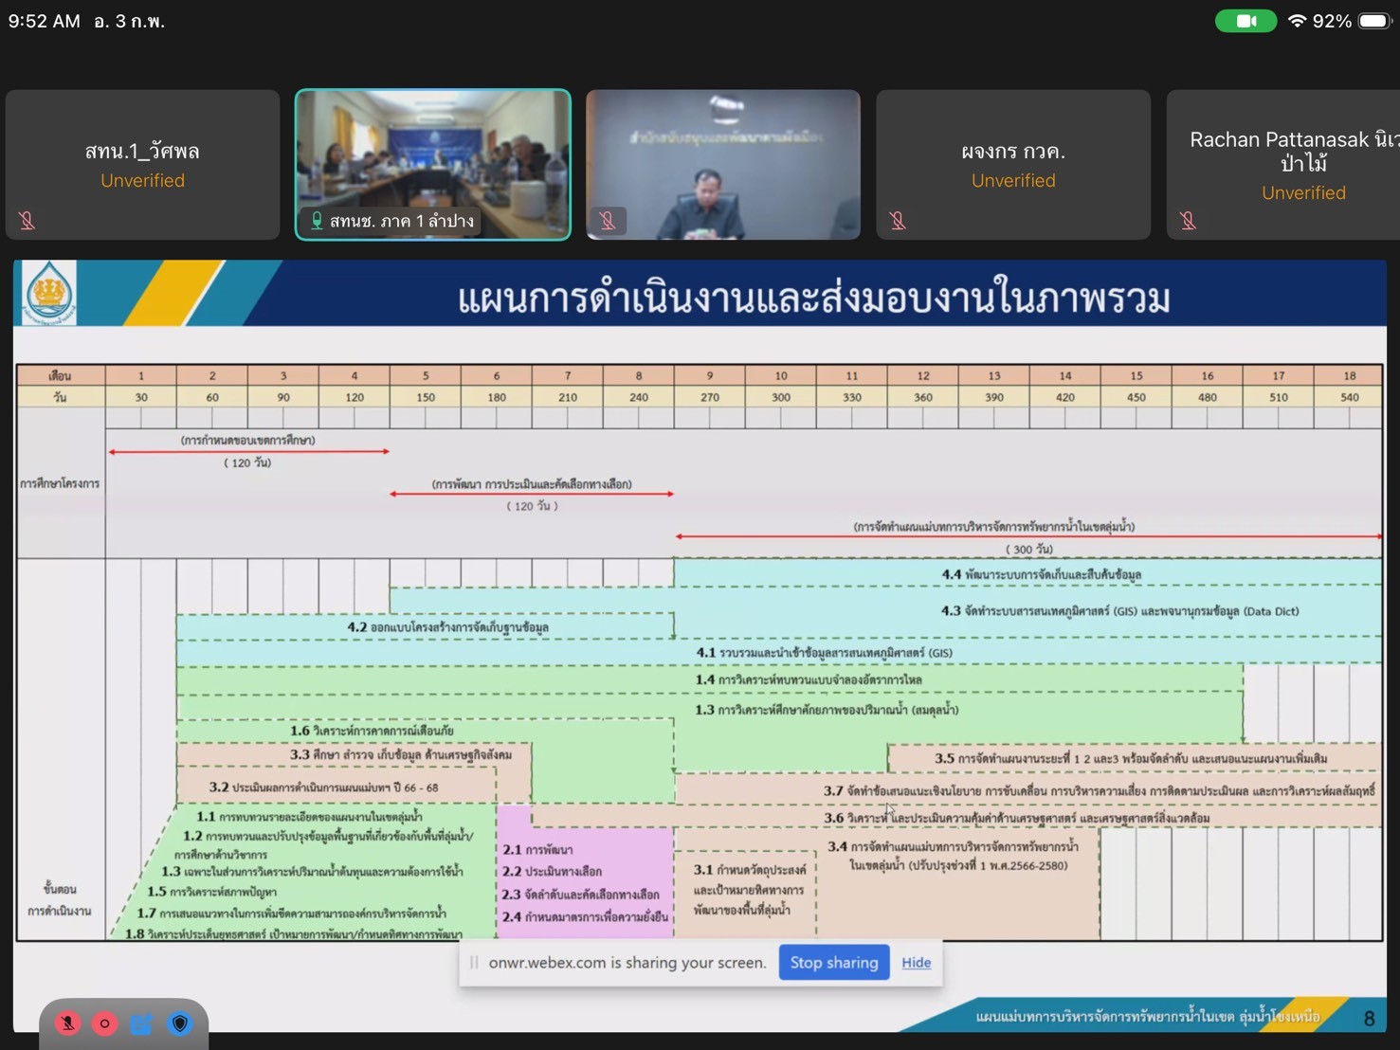Click Stop sharing button
Image resolution: width=1400 pixels, height=1050 pixels.
pos(833,962)
